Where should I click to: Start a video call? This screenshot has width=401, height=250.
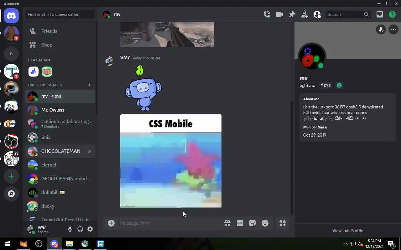coord(279,14)
